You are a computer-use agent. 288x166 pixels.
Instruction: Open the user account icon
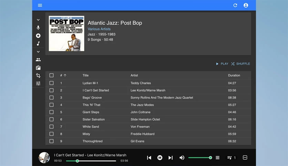coord(246,5)
